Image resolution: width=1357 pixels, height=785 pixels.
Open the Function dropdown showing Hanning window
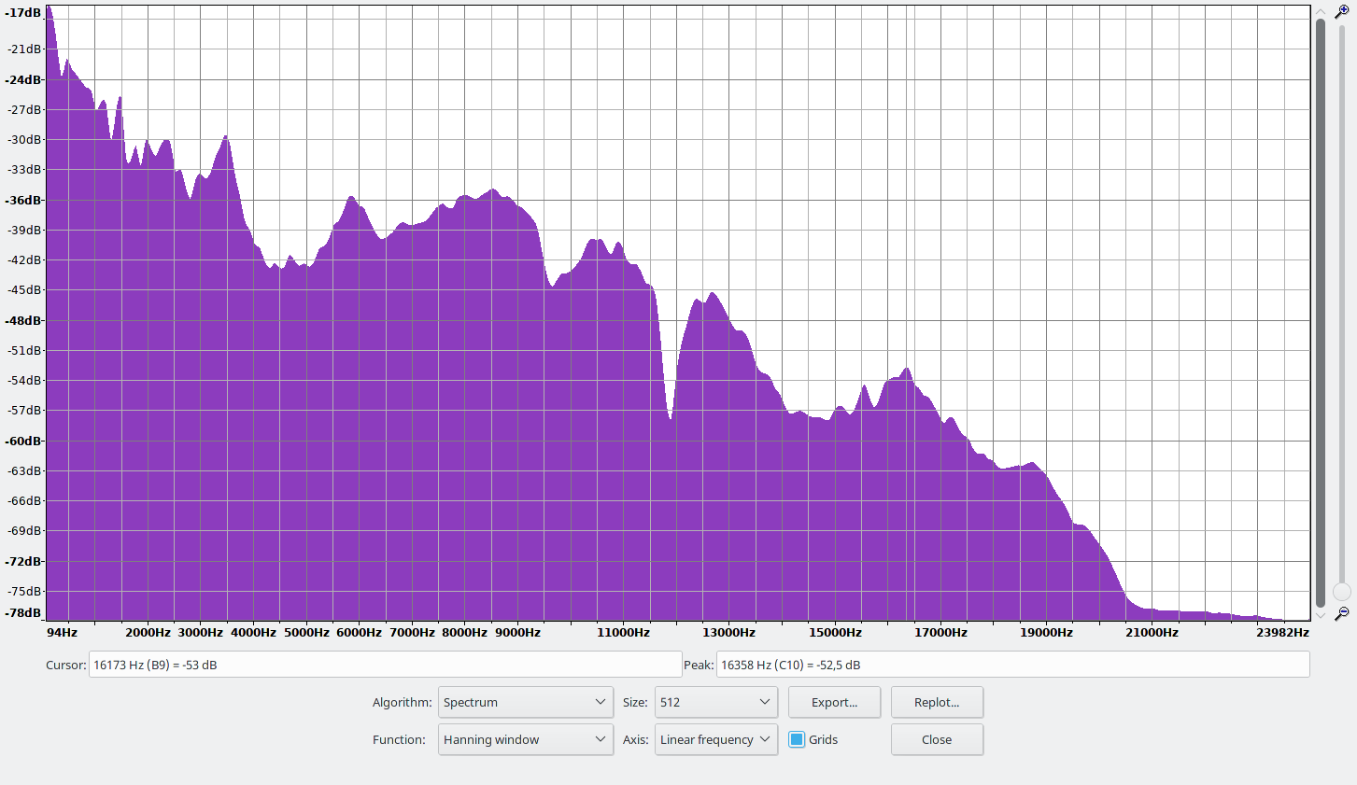tap(526, 739)
